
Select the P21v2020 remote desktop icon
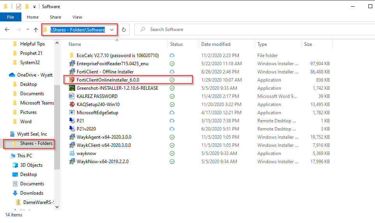tap(72, 129)
